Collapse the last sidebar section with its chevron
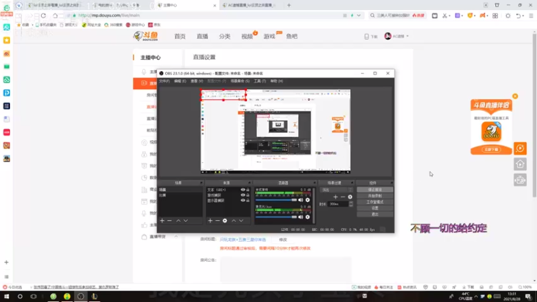The image size is (537, 302). (x=176, y=237)
